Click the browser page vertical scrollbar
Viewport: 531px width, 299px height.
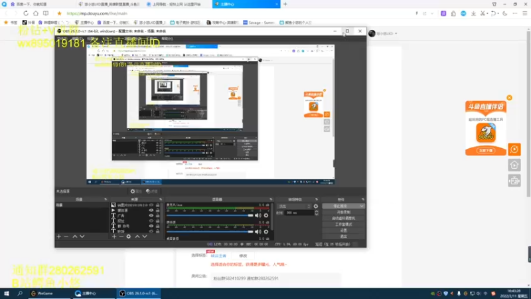coord(528,113)
